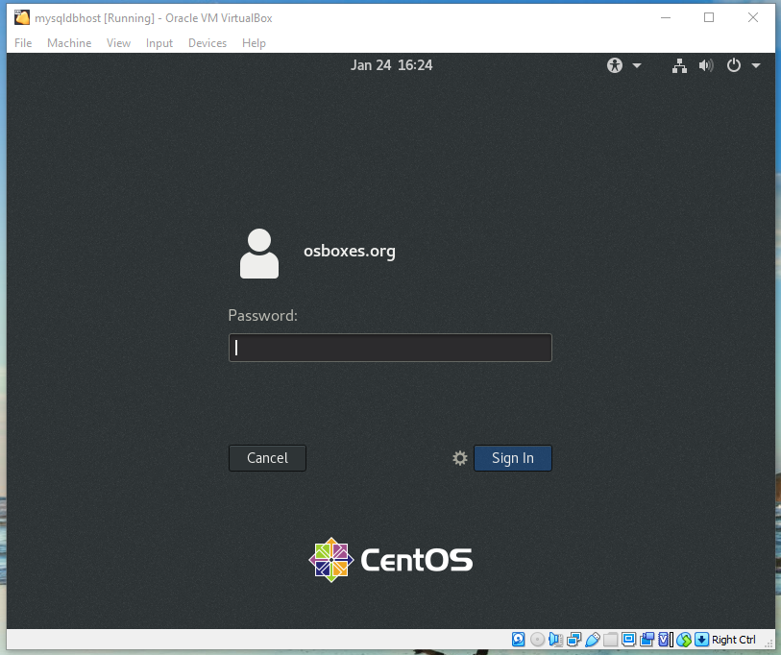The height and width of the screenshot is (655, 781).
Task: Click the volume speaker icon
Action: pos(706,65)
